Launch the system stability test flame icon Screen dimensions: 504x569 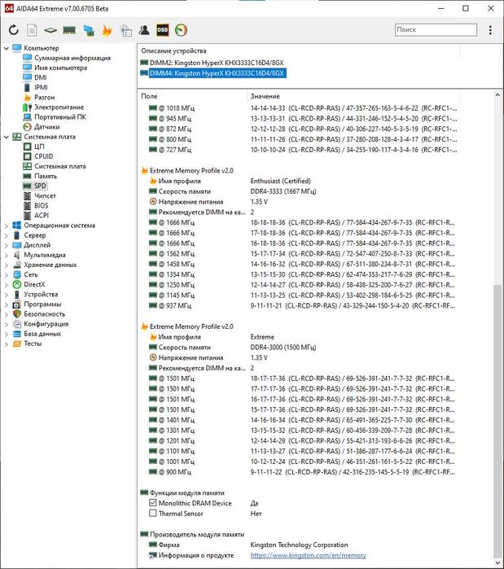[107, 30]
